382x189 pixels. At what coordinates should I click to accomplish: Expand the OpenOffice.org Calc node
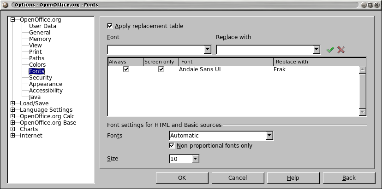click(12, 116)
